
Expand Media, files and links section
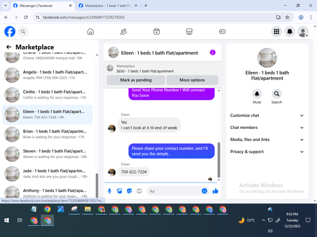coord(267,140)
